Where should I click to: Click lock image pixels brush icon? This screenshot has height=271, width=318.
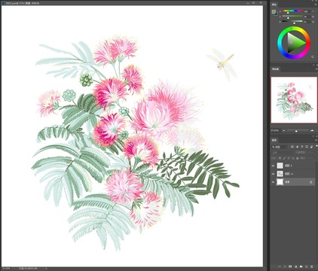click(284, 158)
